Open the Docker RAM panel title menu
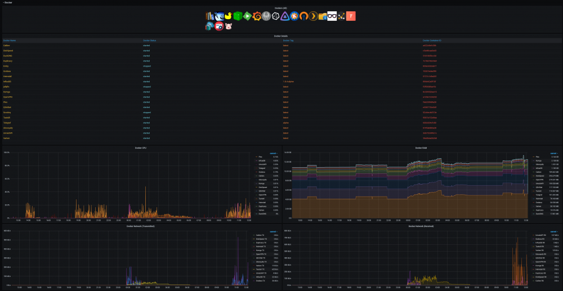The image size is (563, 291). coord(422,148)
